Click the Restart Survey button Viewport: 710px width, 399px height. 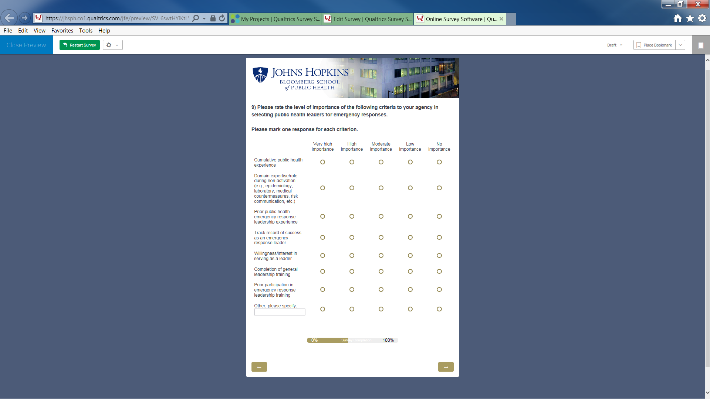point(80,45)
